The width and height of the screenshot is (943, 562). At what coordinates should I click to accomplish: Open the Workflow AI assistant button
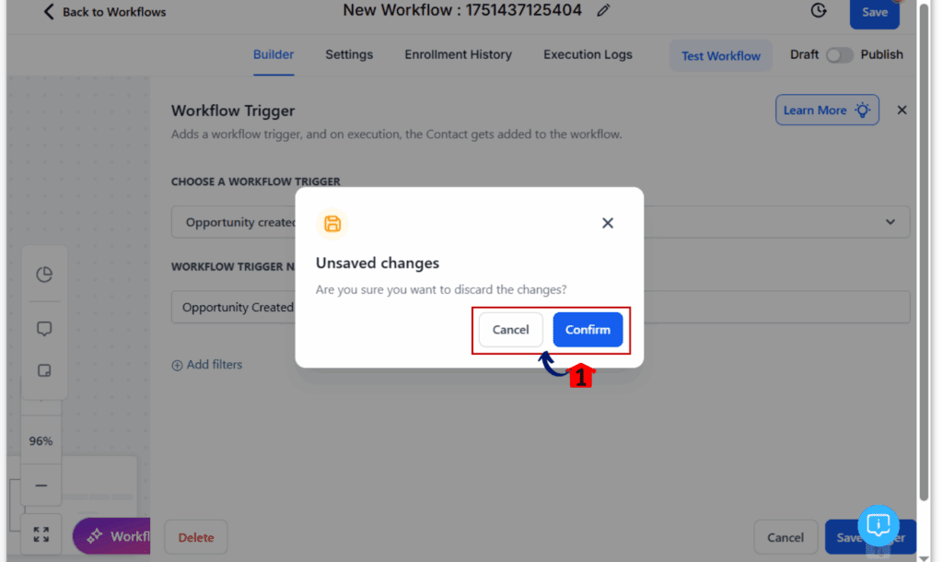coord(111,536)
